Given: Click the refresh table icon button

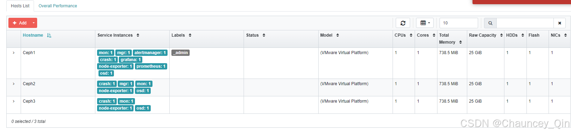Looking at the screenshot, I should [403, 23].
